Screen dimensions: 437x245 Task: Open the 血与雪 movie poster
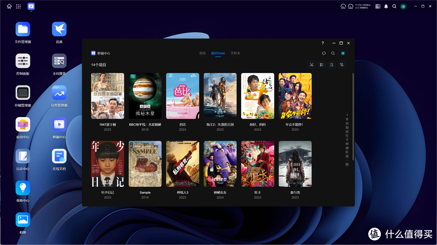tap(295, 164)
